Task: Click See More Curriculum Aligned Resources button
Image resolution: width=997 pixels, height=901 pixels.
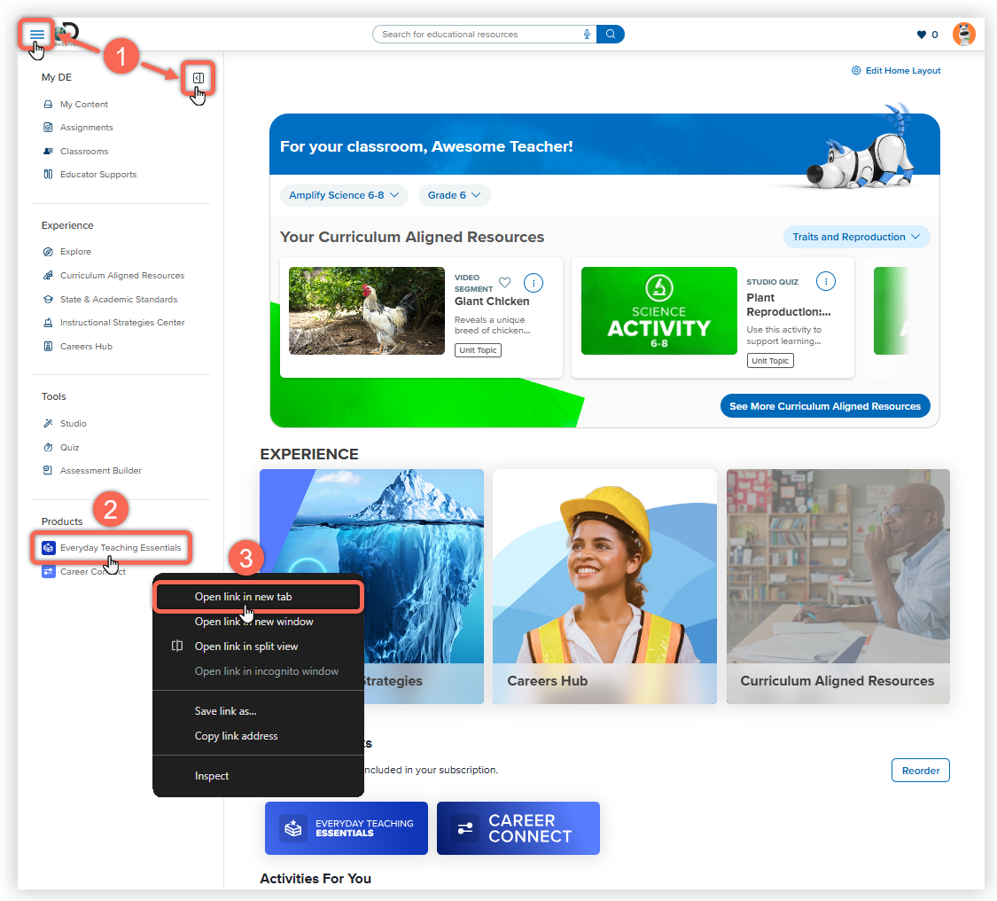Action: click(825, 406)
